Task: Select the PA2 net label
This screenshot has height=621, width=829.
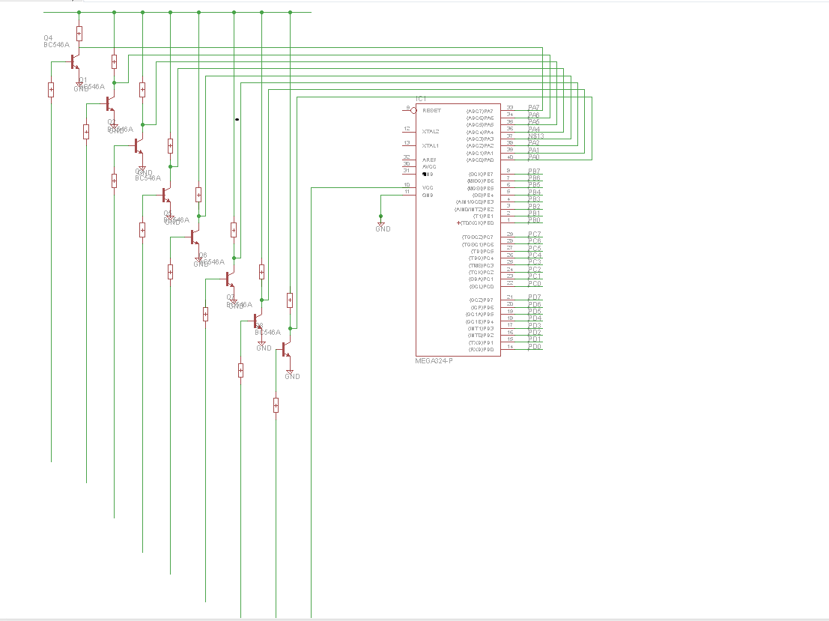Action: click(x=534, y=143)
